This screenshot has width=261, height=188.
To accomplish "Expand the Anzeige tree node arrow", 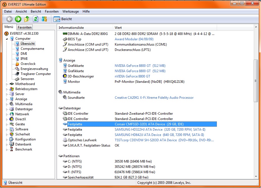I will coord(7,99).
